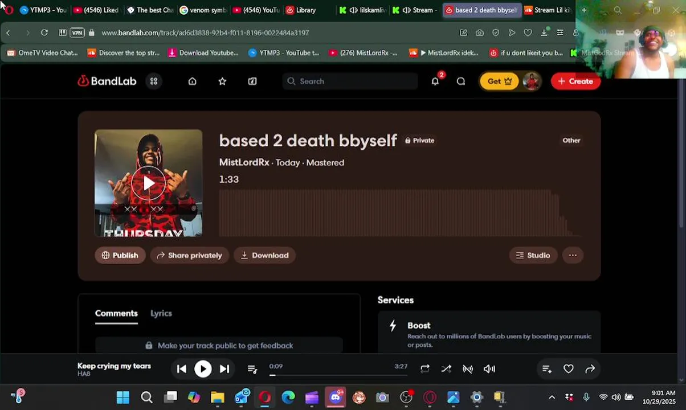Open the BandLab chat messages icon
The height and width of the screenshot is (410, 686).
point(461,81)
